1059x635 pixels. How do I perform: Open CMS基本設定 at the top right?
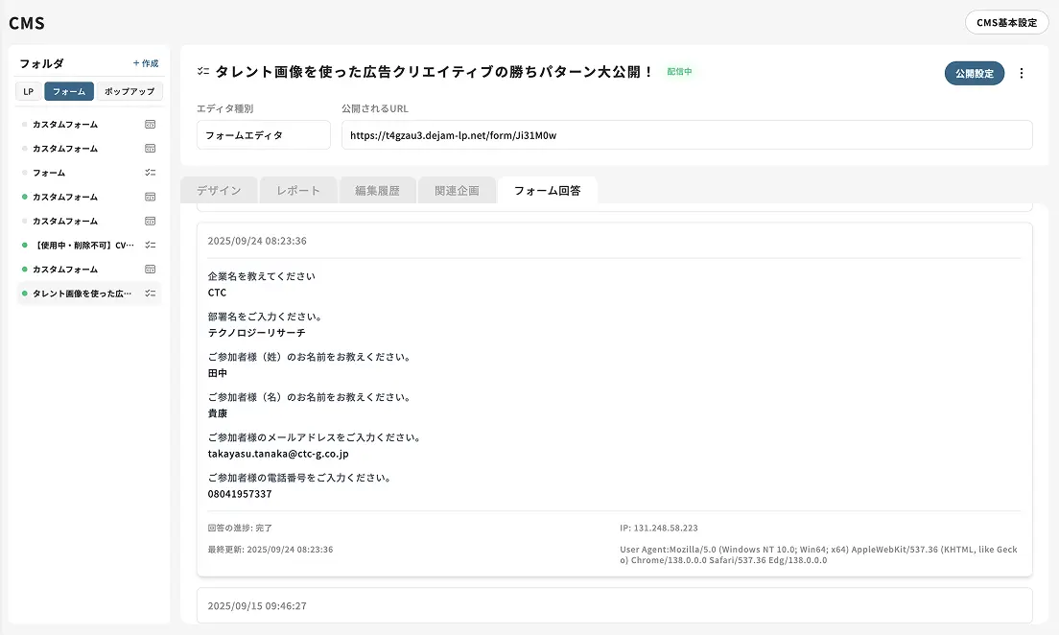tap(1006, 21)
